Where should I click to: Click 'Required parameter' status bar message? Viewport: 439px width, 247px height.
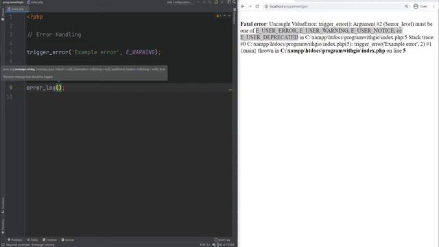point(30,245)
